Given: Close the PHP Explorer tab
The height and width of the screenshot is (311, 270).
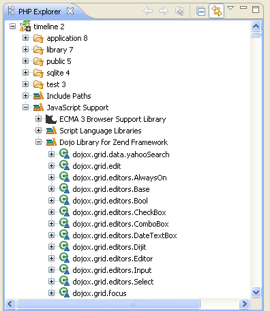Looking at the screenshot, I should click(70, 11).
